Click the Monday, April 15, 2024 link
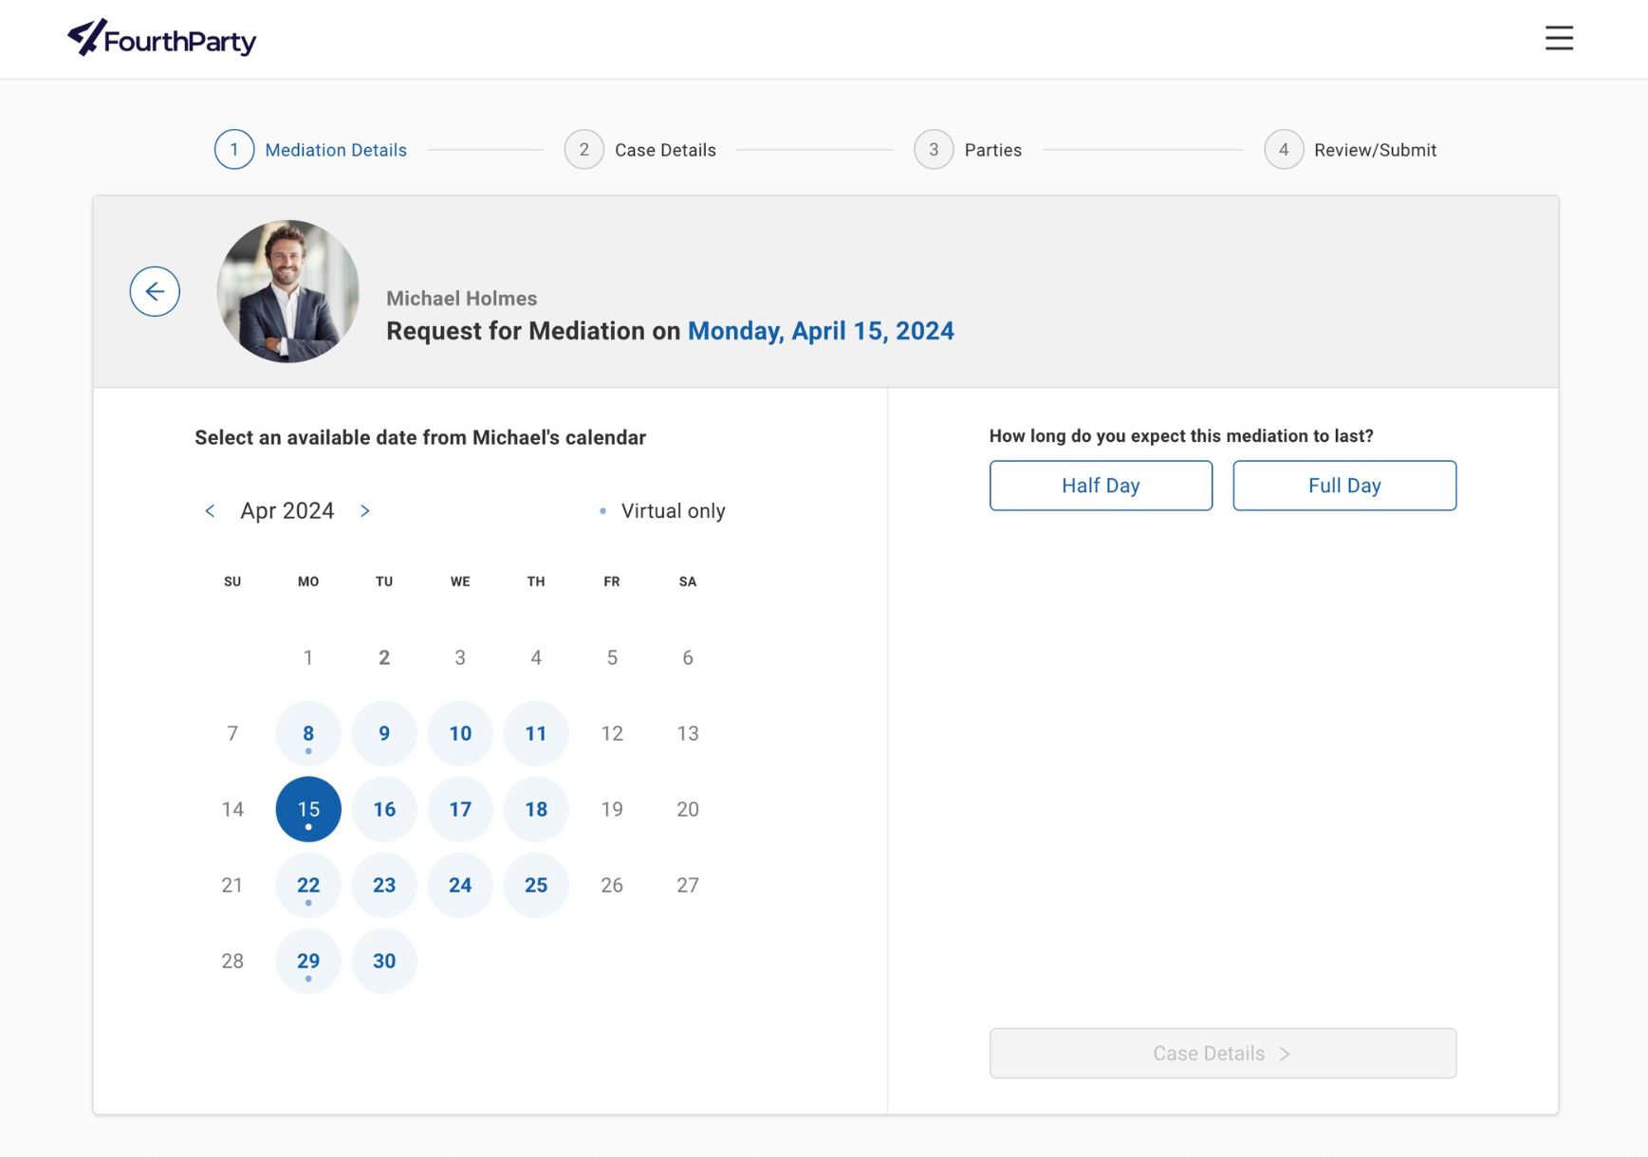 coord(820,331)
